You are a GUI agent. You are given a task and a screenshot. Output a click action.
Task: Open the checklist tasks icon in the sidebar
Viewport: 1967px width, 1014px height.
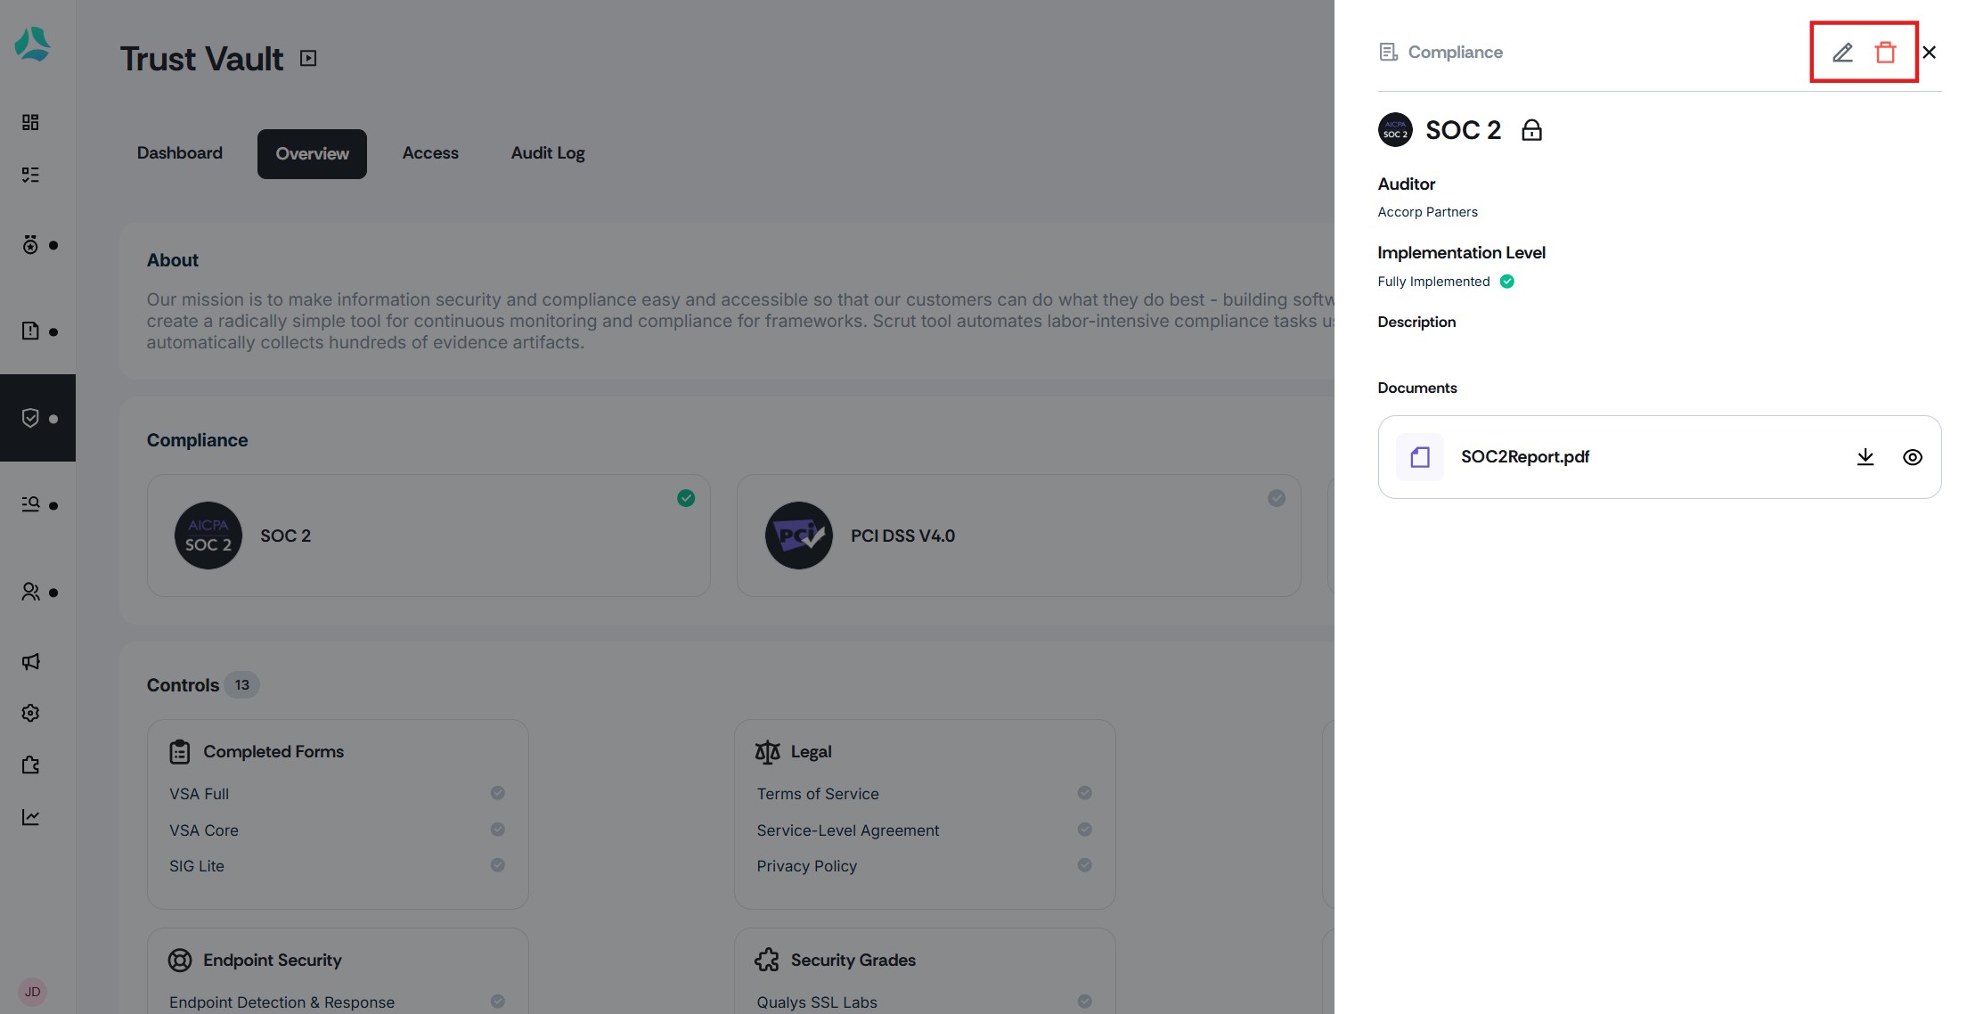[30, 175]
